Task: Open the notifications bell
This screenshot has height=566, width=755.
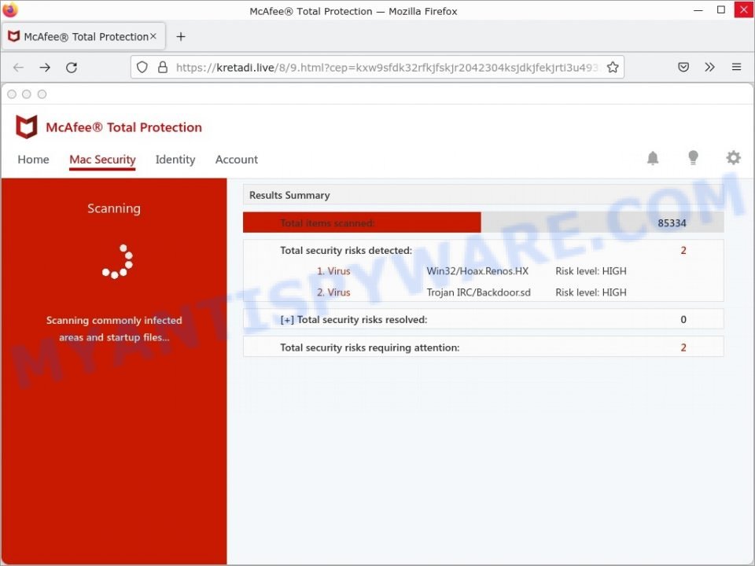Action: pyautogui.click(x=653, y=158)
